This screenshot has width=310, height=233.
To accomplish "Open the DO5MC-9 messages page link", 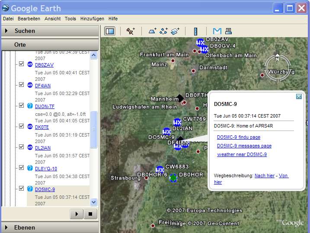I will 244,146.
